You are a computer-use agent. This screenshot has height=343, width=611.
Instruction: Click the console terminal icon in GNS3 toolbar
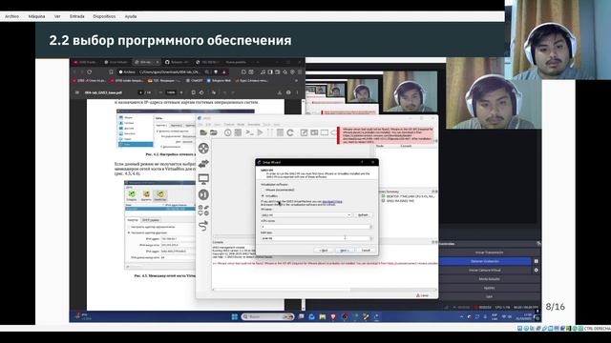[249, 132]
